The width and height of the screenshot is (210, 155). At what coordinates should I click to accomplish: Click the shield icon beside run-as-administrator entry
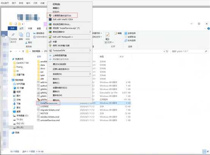pyautogui.click(x=50, y=16)
